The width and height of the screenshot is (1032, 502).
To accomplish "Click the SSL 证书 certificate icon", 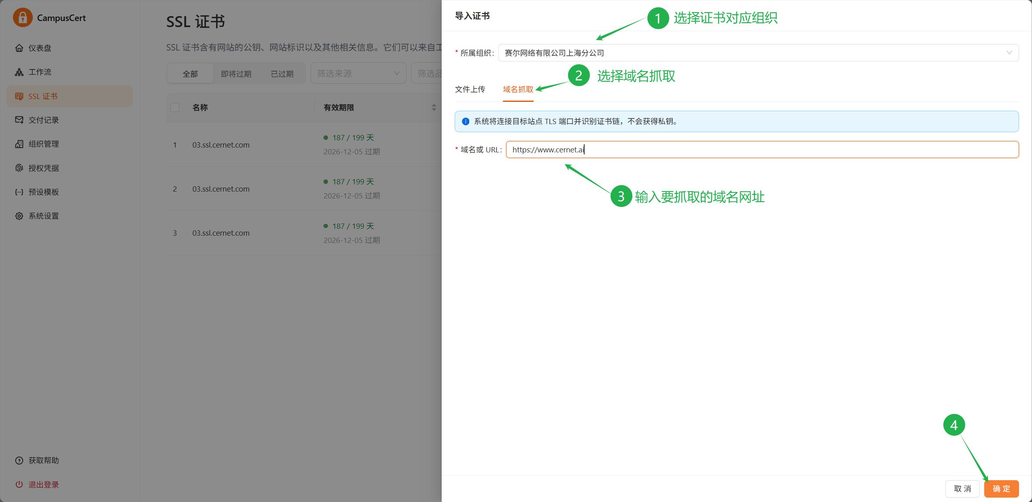I will click(x=19, y=96).
